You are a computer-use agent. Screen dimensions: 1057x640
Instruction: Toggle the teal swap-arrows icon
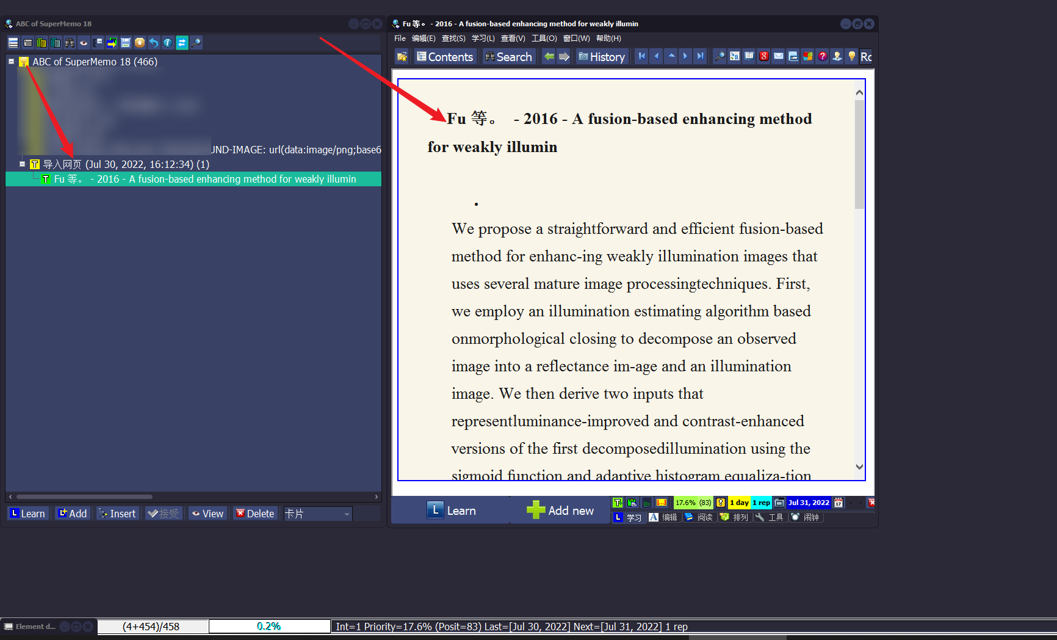(181, 42)
